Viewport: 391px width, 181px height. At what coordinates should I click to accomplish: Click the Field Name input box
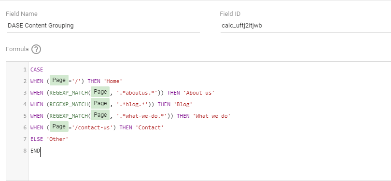pyautogui.click(x=103, y=26)
